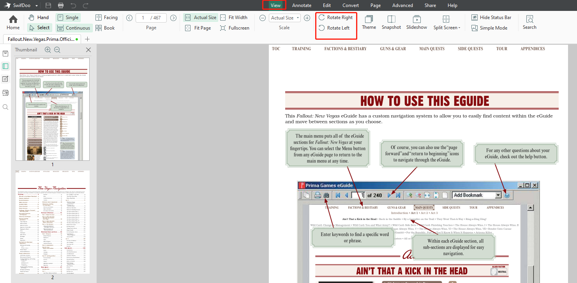
Task: Open the Share ribbon tab
Action: coord(430,5)
